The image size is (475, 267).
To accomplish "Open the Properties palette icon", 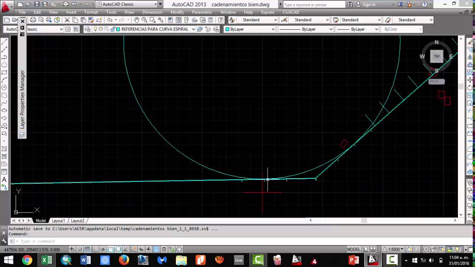I will tap(170, 20).
